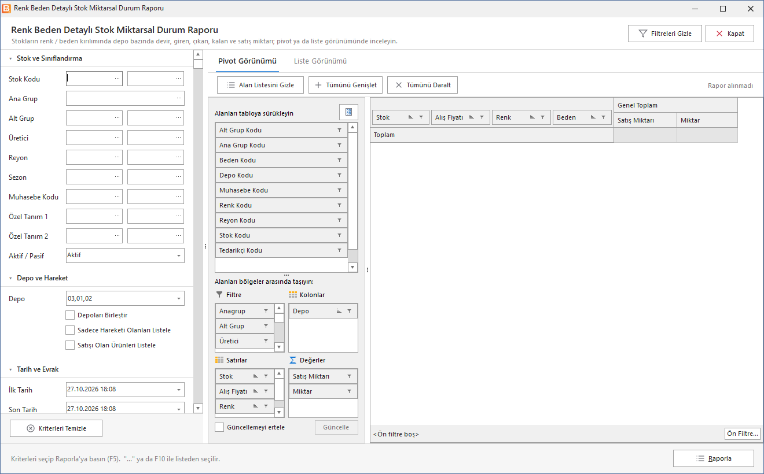764x474 pixels.
Task: Click the sort icon on Stok pivot header
Action: [411, 117]
